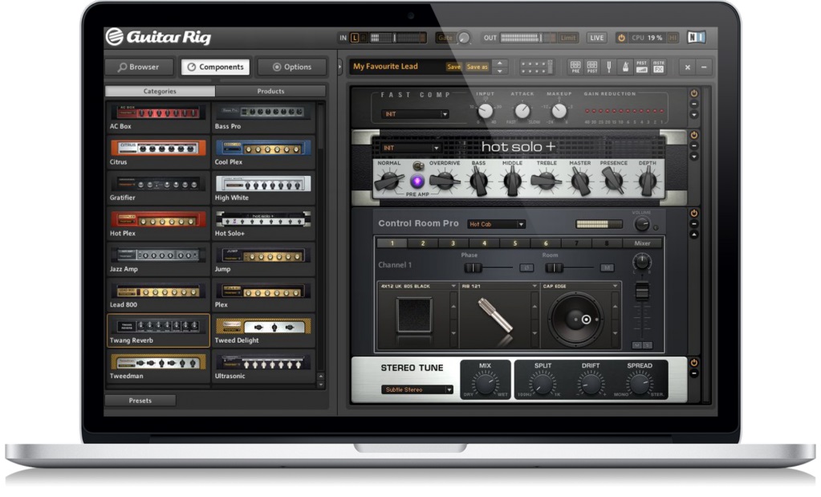
Task: Clear rack using the X button
Action: coord(688,67)
